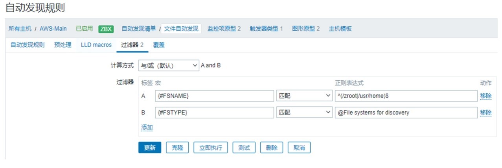502x168 pixels.
Task: Click 添加 to add a filter
Action: tap(147, 127)
